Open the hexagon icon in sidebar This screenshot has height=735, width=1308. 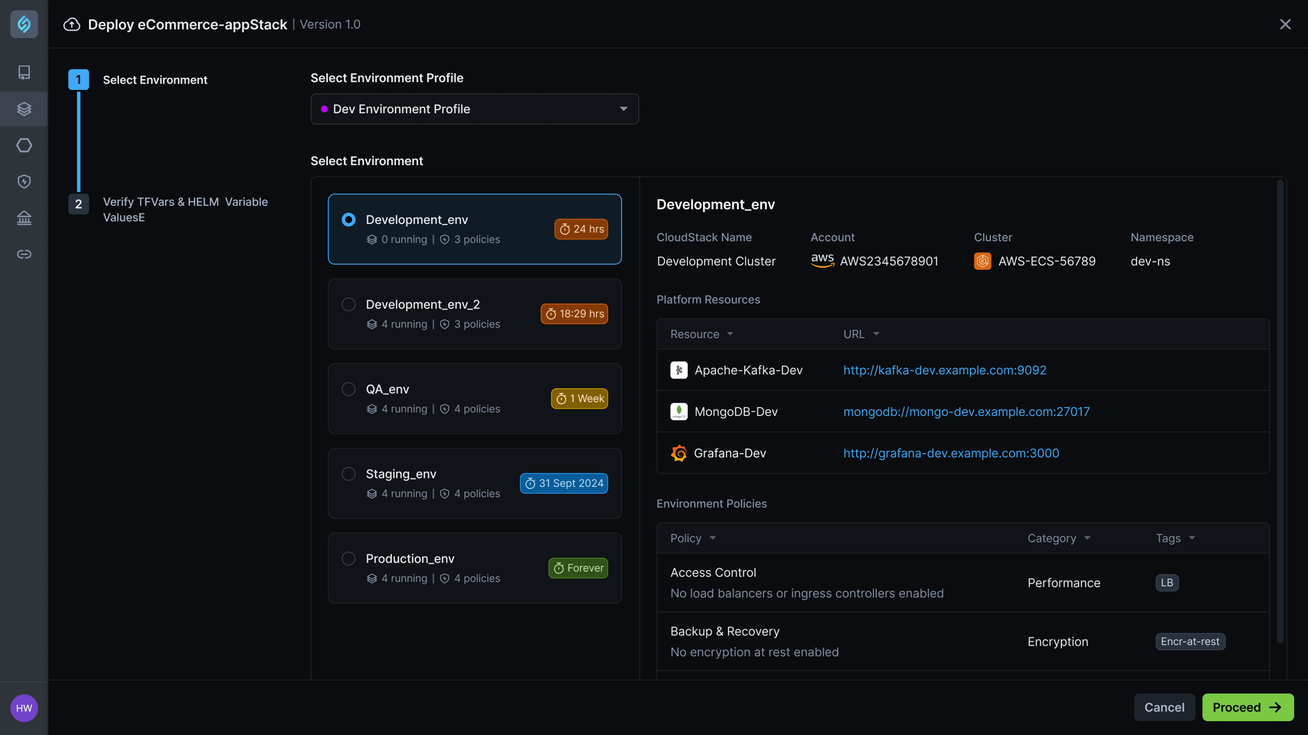(x=24, y=145)
